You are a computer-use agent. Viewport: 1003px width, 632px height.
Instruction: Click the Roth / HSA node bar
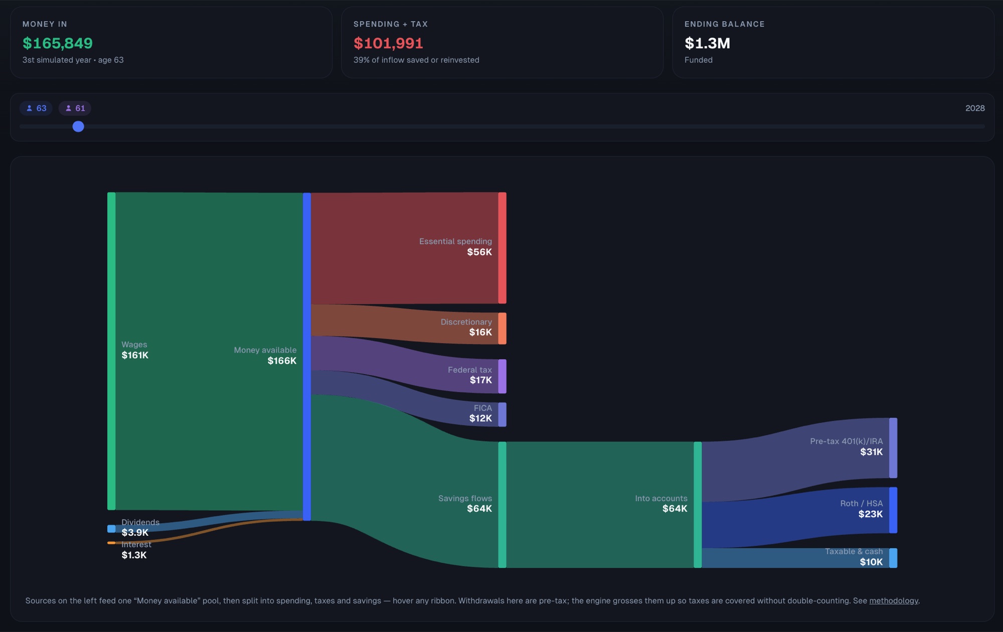click(x=893, y=510)
